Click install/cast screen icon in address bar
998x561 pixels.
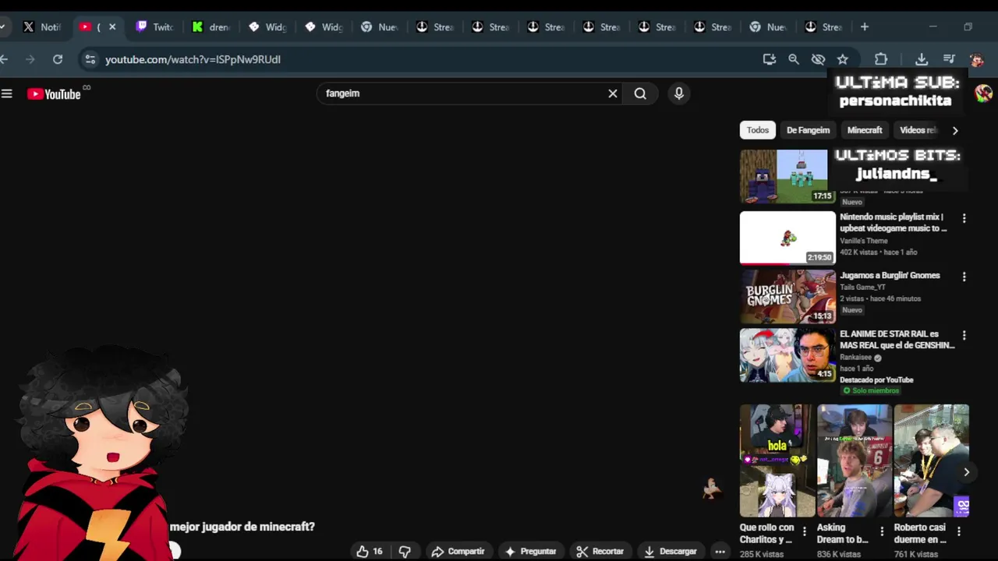coord(770,59)
